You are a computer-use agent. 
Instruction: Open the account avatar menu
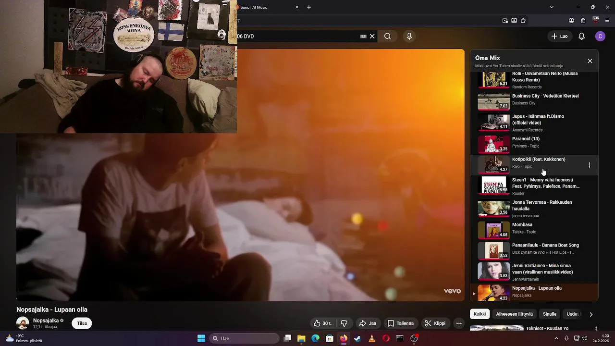600,36
